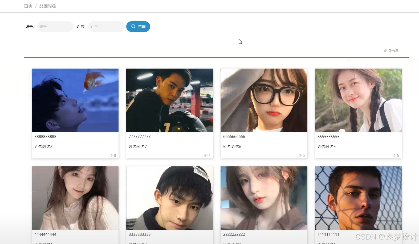Click the number text 1111111111
The image size is (419, 244).
(x=328, y=234)
